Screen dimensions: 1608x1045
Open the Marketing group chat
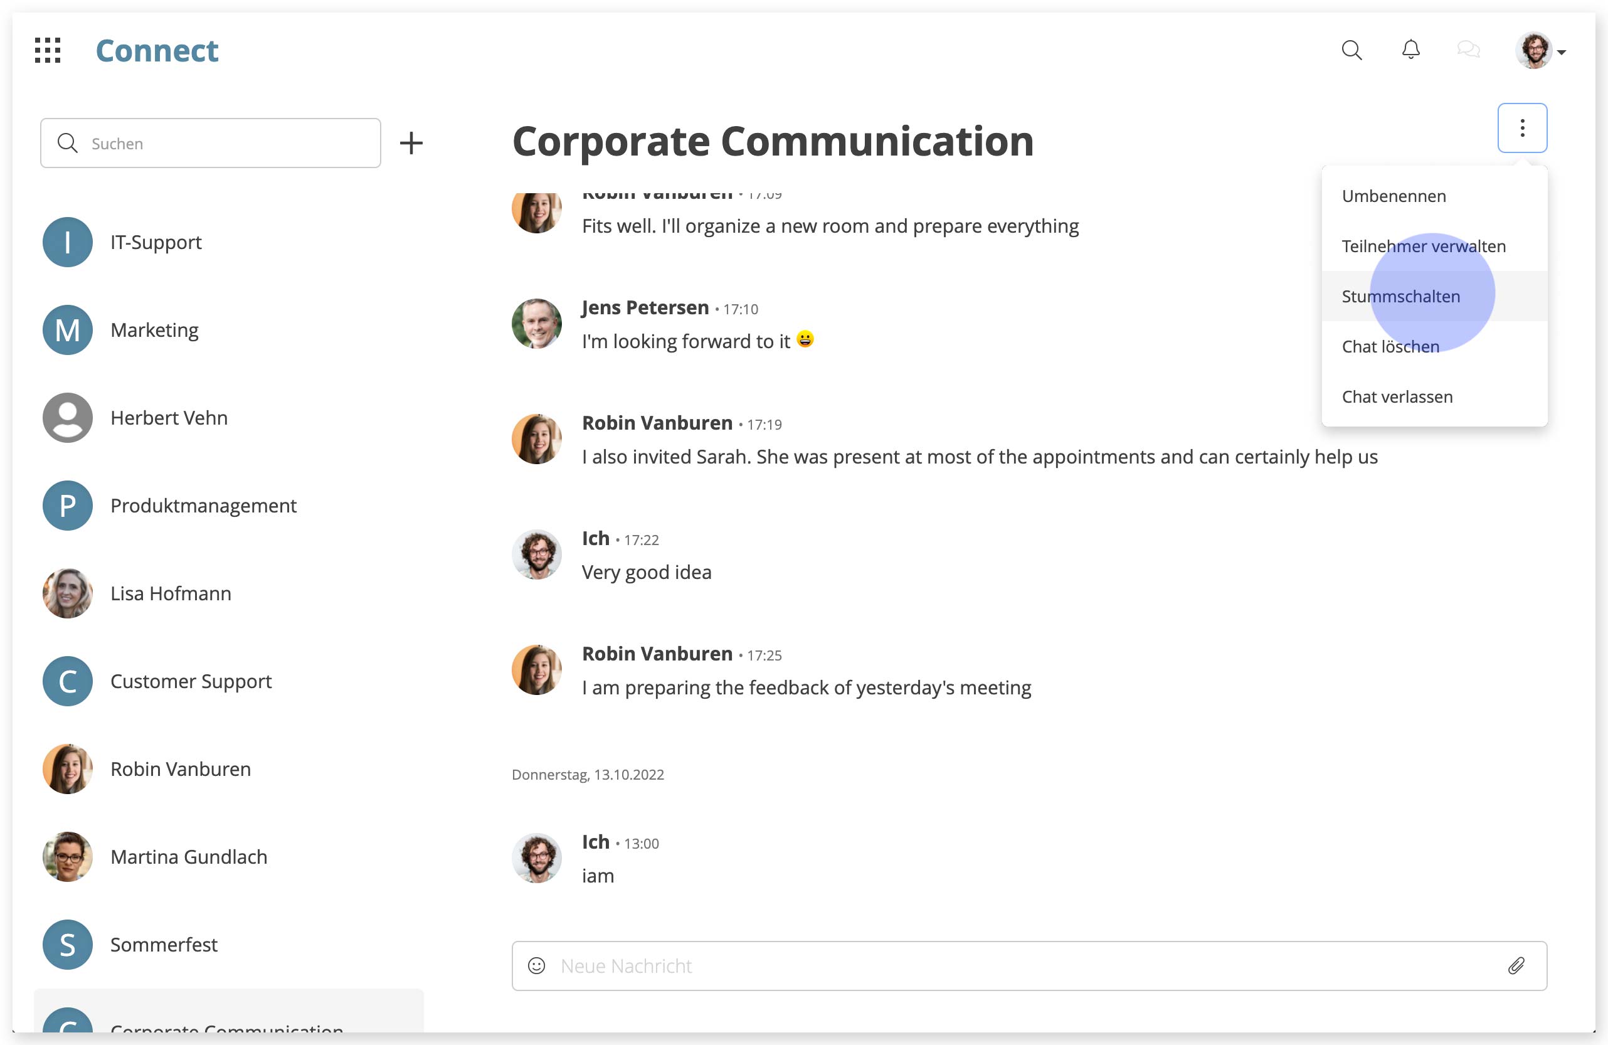click(x=229, y=330)
